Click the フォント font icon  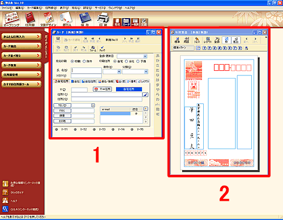click(197, 40)
